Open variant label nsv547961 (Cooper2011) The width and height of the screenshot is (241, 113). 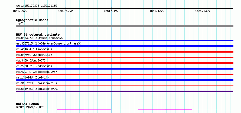pos(34,55)
